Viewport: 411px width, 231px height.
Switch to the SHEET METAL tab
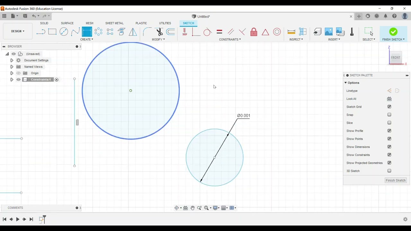pos(114,23)
